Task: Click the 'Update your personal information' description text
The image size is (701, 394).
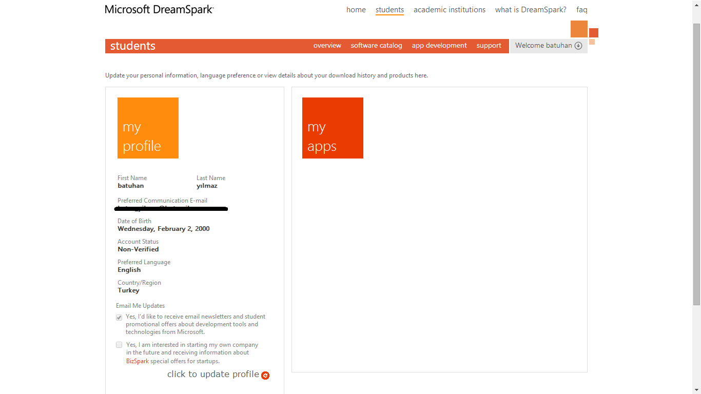Action: tap(266, 75)
